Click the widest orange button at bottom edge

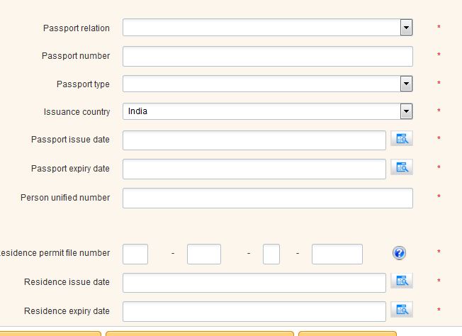pyautogui.click(x=199, y=333)
